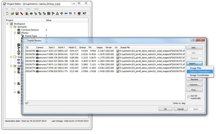Click the Save project floppy disk icon
The height and width of the screenshot is (134, 216).
coord(17,14)
